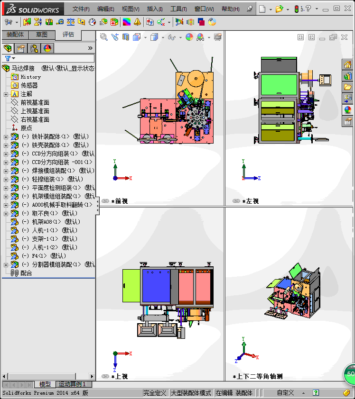Open the Mass Properties scales icon
The width and height of the screenshot is (355, 399).
click(x=71, y=22)
